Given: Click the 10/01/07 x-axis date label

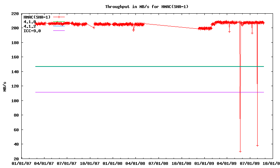Looking at the screenshot, I should point(90,163).
